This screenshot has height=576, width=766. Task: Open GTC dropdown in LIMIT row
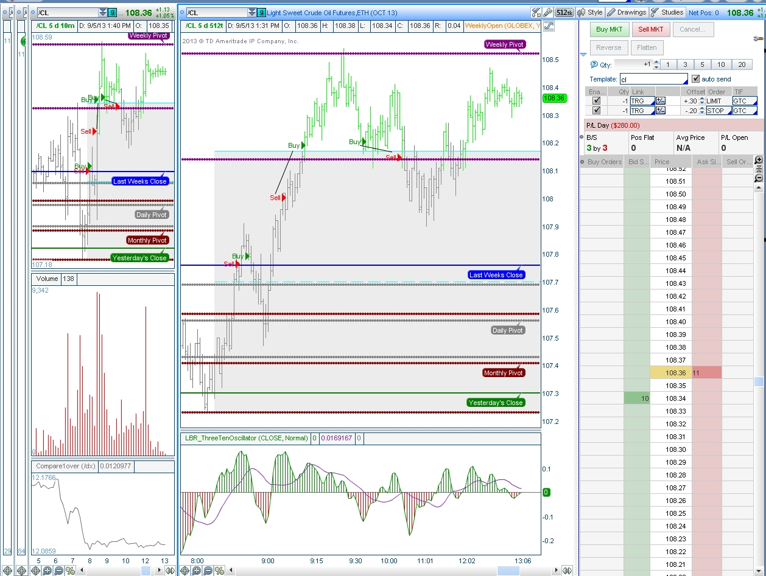point(745,101)
